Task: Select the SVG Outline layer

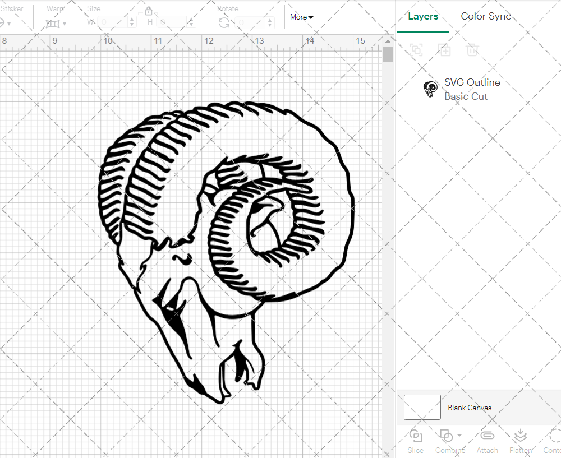Action: [x=479, y=89]
